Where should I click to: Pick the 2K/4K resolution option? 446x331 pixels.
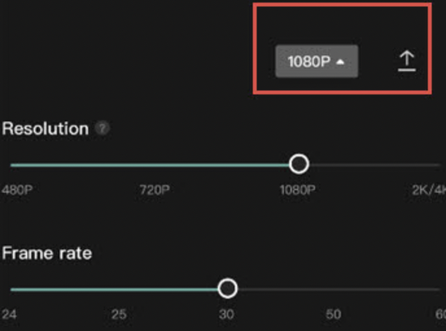click(x=428, y=190)
